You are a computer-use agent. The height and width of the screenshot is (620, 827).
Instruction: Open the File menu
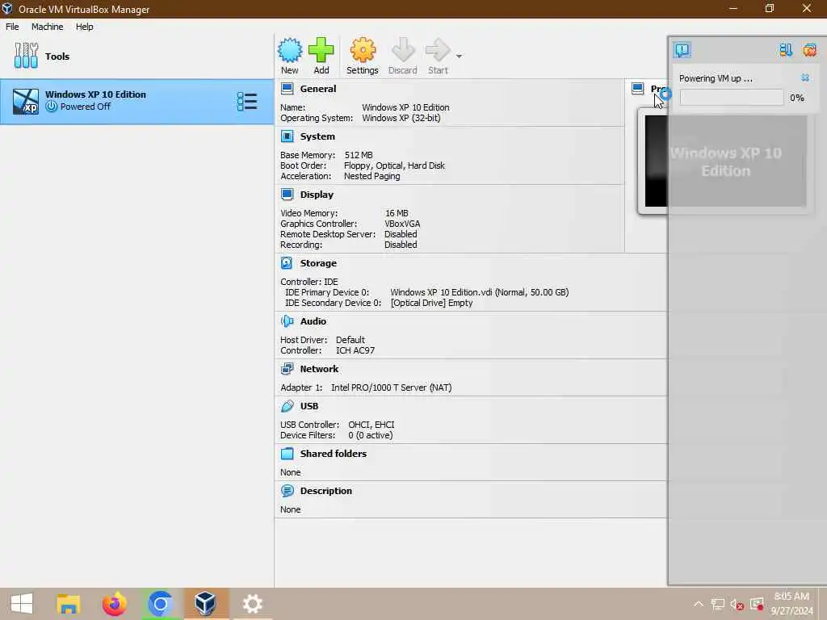(12, 27)
